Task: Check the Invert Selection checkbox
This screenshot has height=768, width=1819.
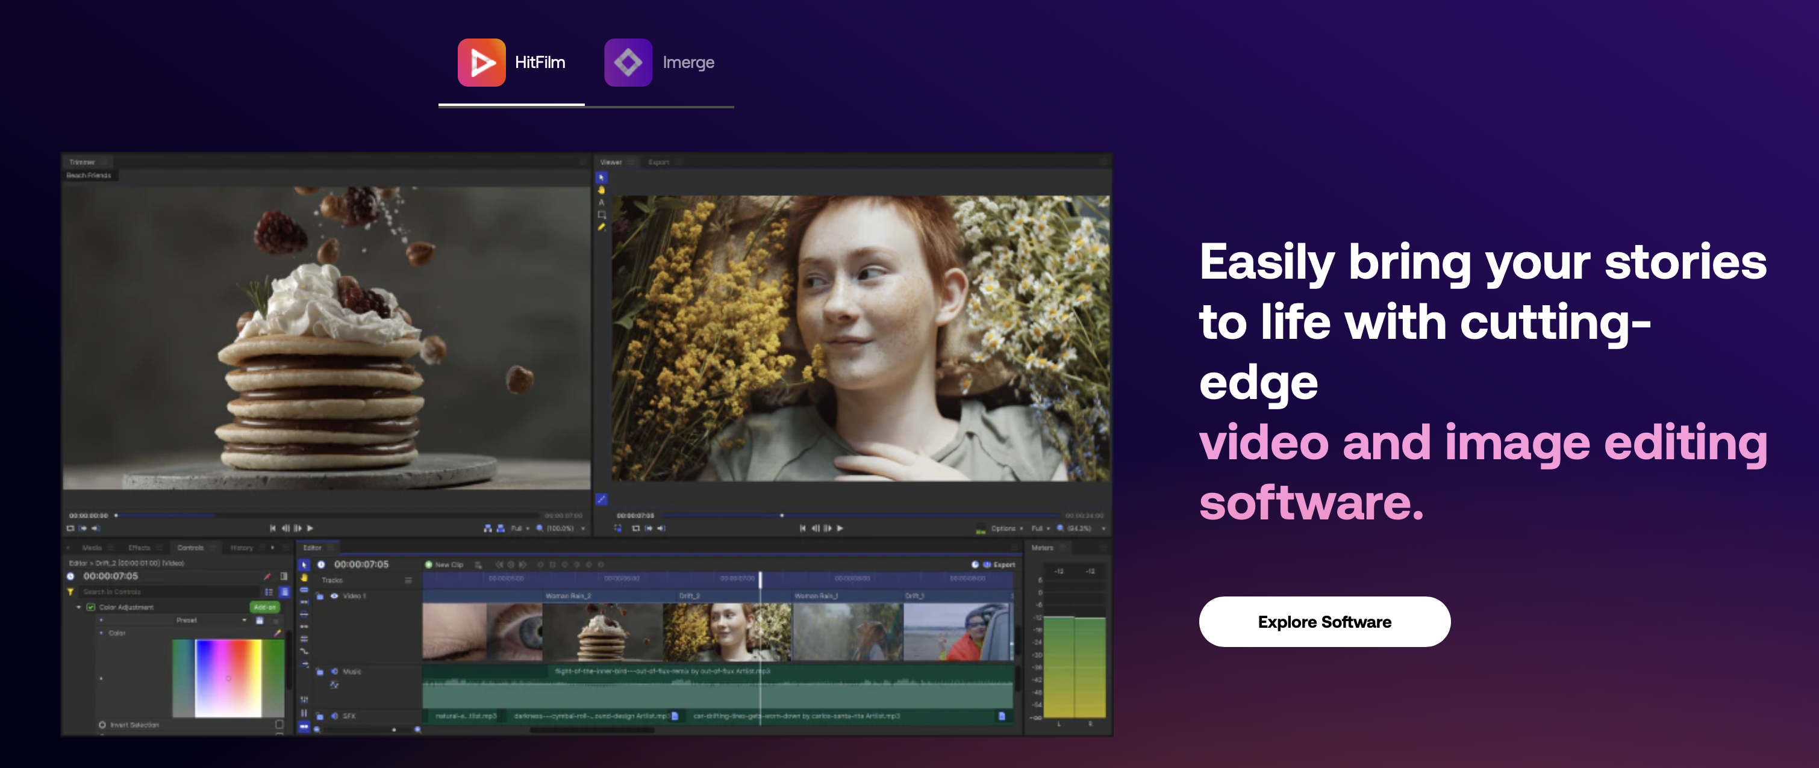Action: (279, 724)
